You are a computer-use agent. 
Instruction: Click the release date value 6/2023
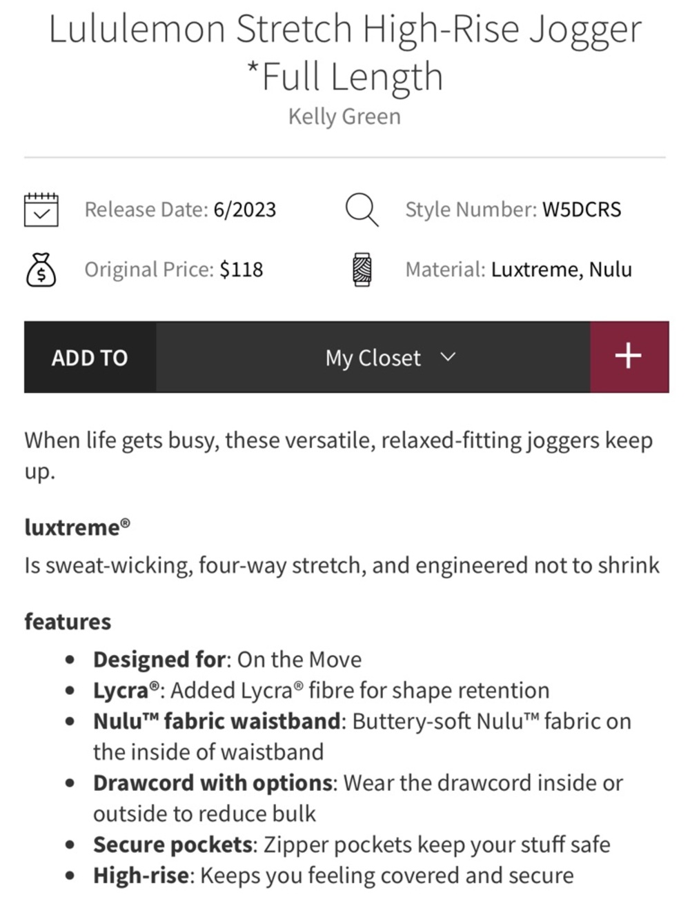245,210
